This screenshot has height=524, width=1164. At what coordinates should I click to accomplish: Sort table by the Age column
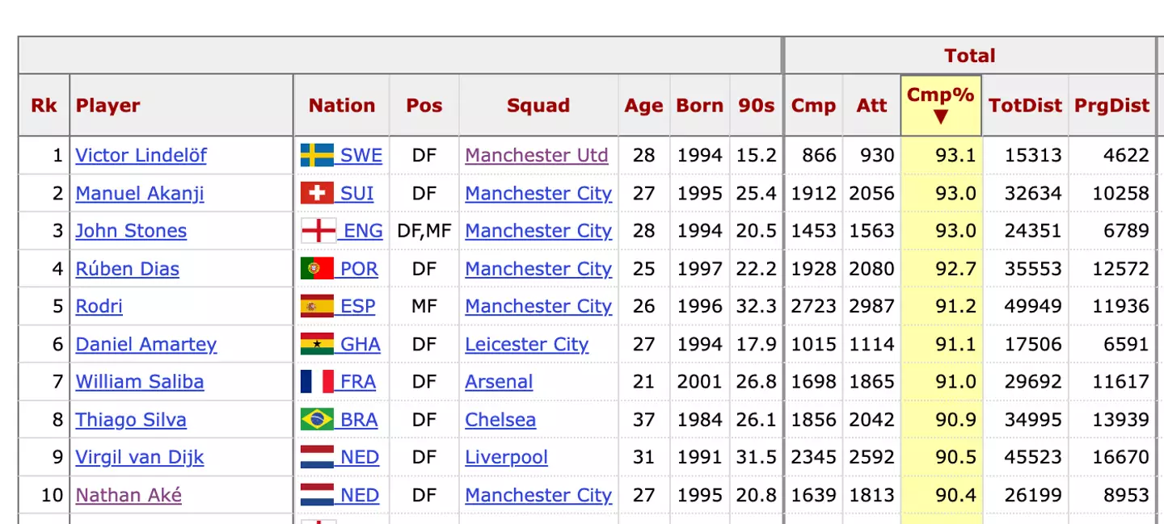tap(643, 106)
